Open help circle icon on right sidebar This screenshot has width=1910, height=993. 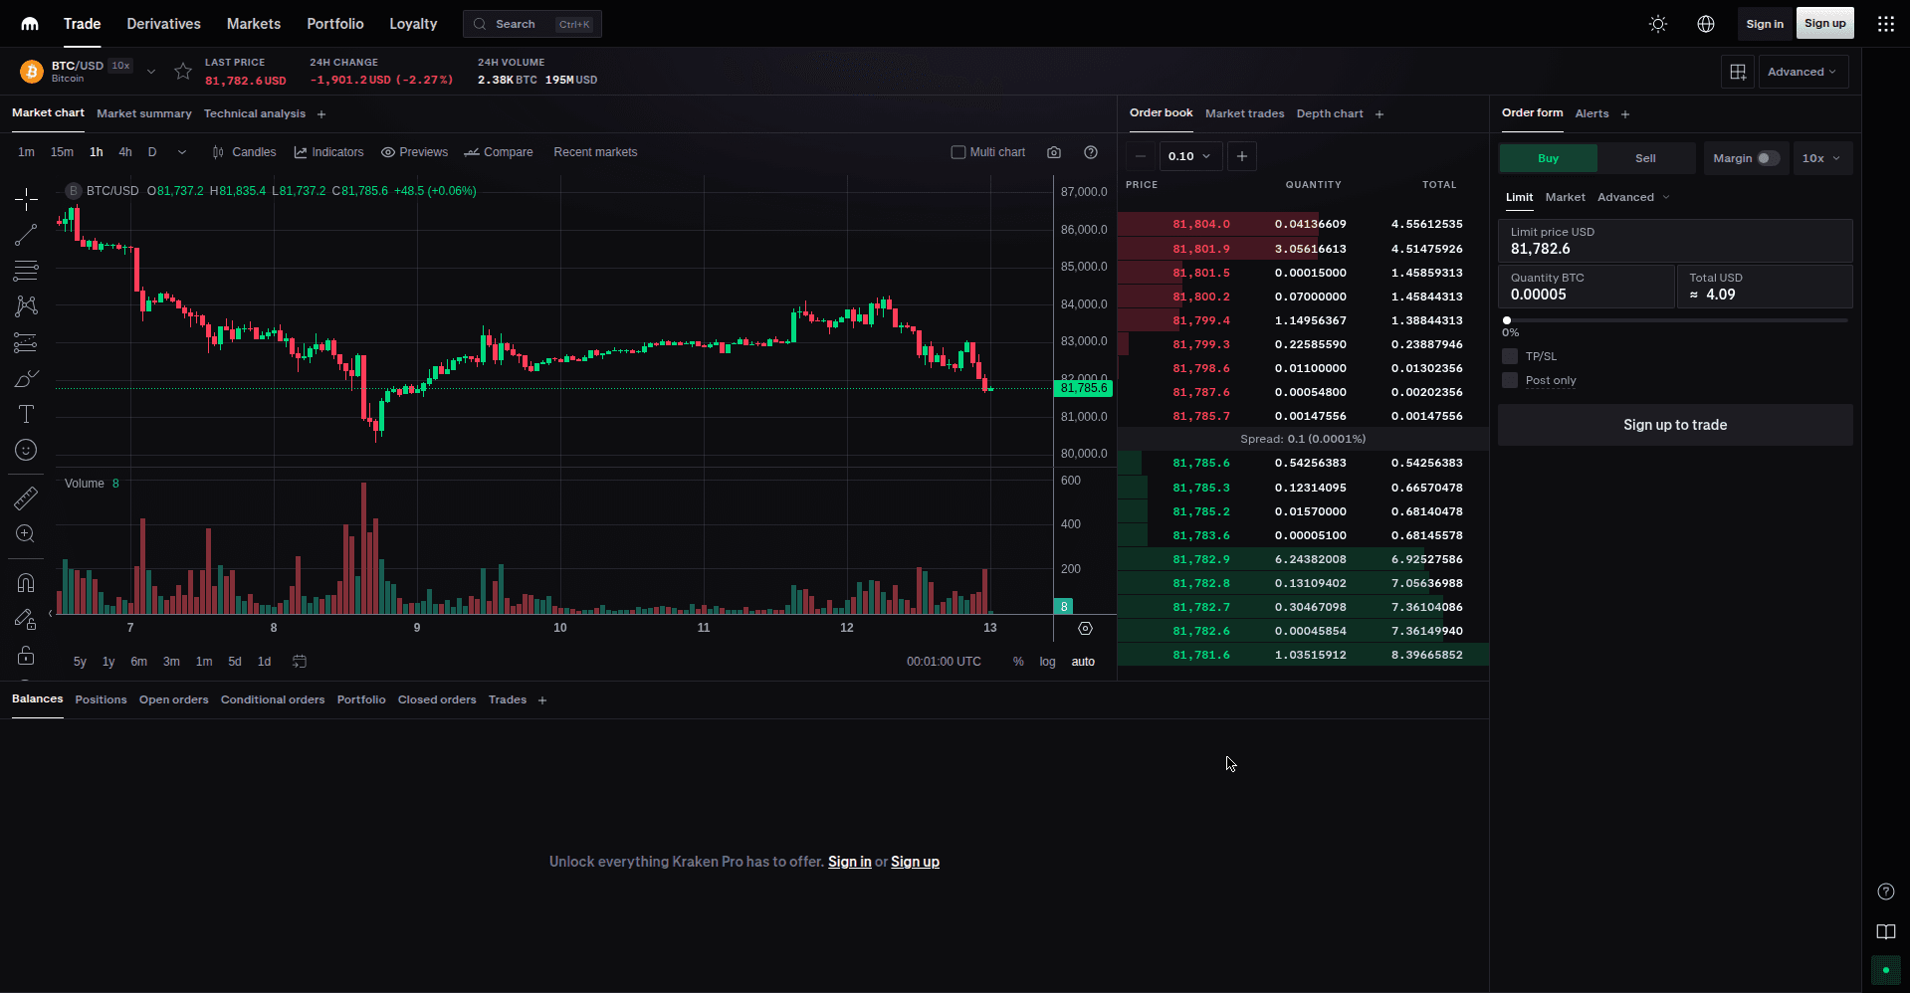[x=1886, y=892]
